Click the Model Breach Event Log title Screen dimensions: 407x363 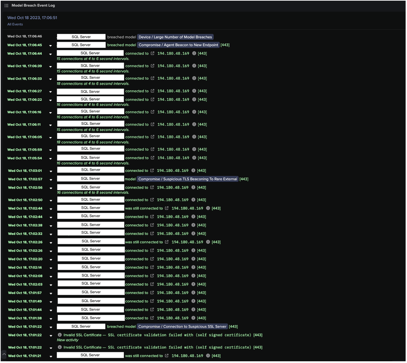33,5
